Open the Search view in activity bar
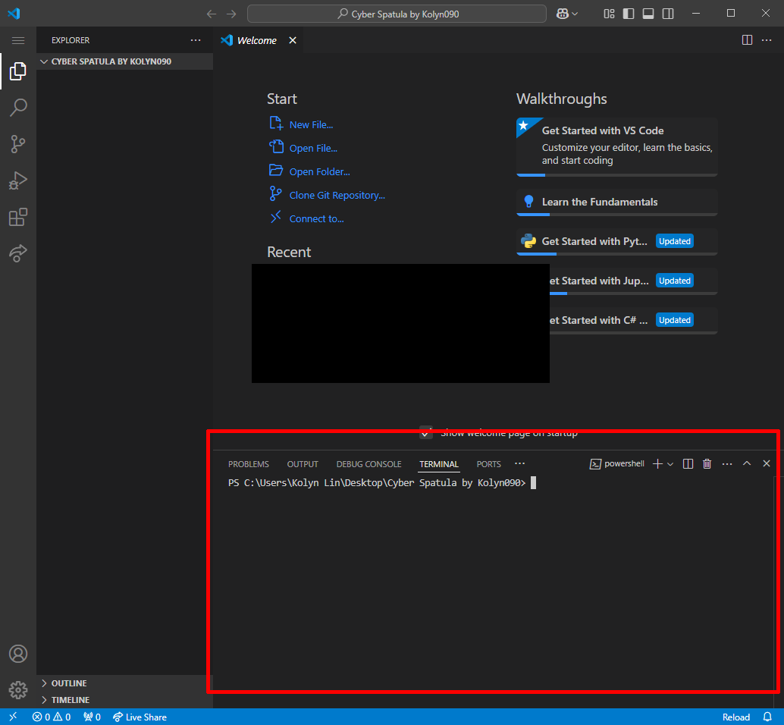784x725 pixels. click(18, 108)
